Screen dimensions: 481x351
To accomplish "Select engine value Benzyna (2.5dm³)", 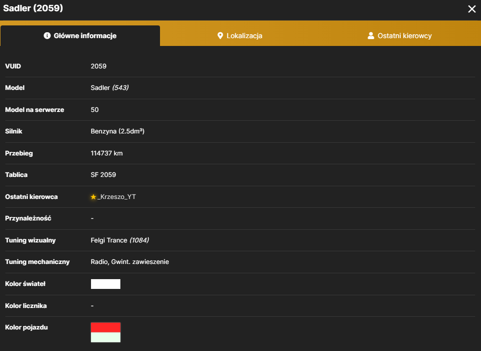I will click(x=117, y=131).
